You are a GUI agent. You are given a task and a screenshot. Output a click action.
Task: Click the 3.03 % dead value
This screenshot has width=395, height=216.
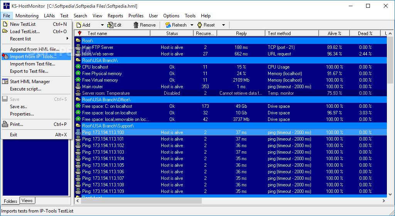coord(365,113)
